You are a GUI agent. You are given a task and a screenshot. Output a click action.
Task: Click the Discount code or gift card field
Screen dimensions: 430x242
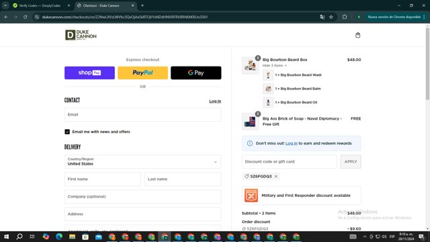click(x=289, y=161)
